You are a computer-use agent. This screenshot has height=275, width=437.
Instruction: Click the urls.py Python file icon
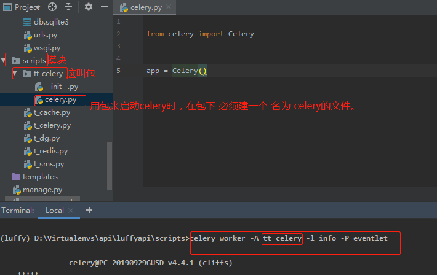[x=28, y=35]
